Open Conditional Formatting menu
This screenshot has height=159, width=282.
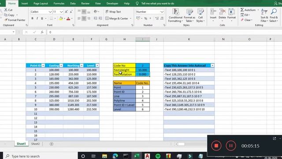coord(175,15)
